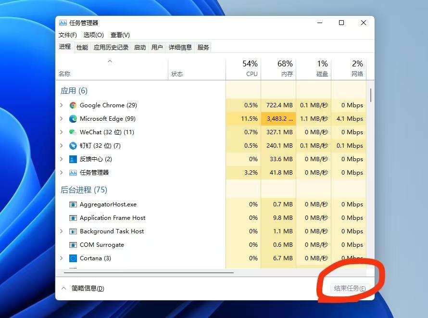Expand the 钉钉 (32 位) group
Viewport: 428px width, 318px height.
(62, 145)
